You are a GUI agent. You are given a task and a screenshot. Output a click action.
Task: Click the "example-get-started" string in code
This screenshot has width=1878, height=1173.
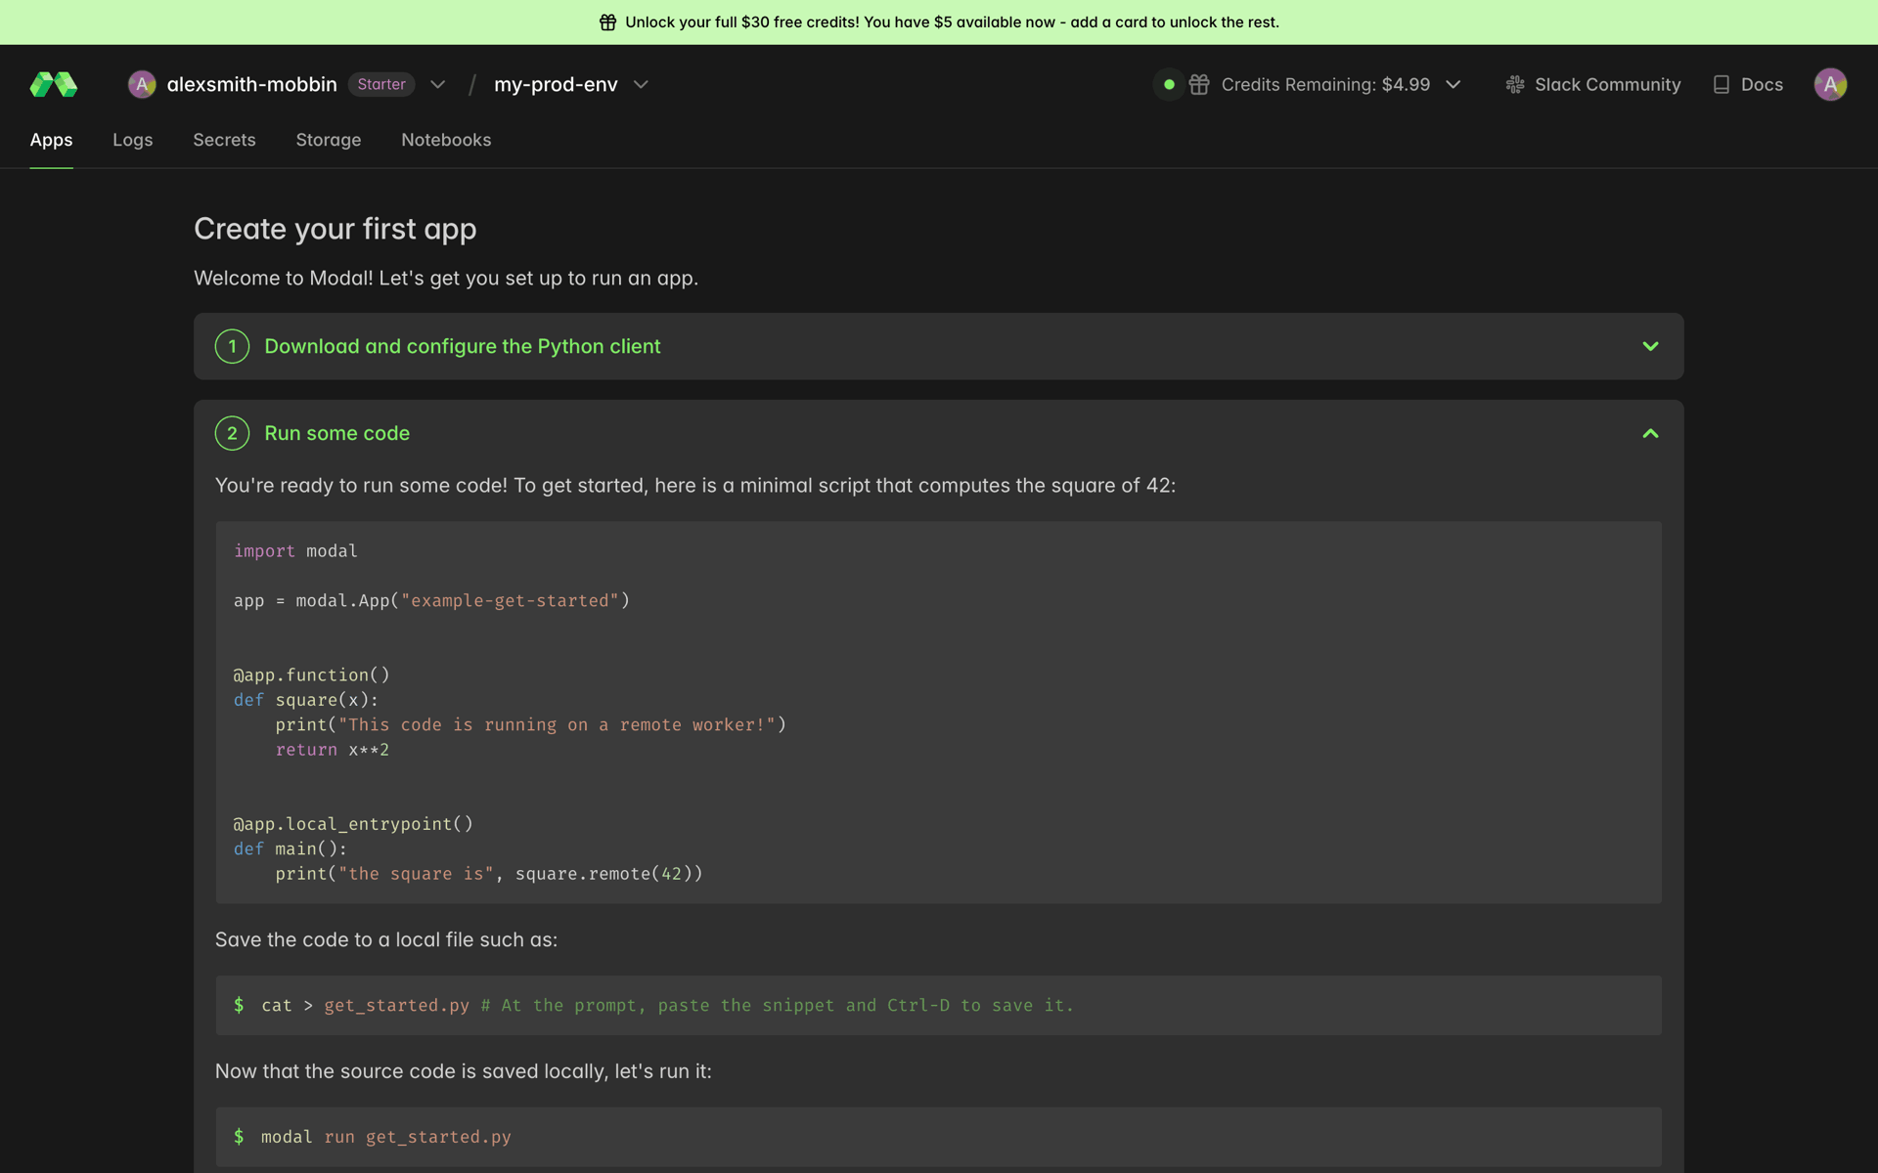pos(510,601)
